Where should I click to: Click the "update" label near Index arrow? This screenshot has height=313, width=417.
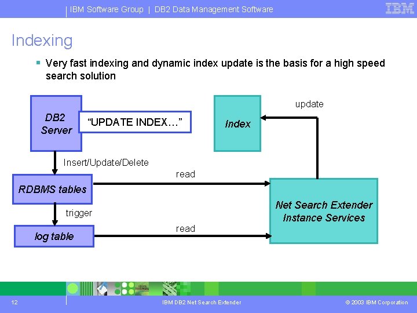(x=309, y=104)
